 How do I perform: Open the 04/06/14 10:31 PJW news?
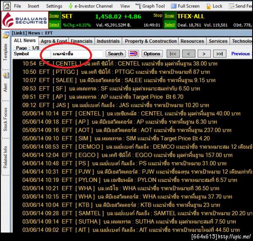pos(137,171)
